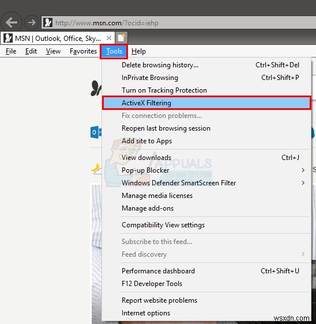Open a new tab with blank-page button
Viewport: 316px width, 324px height.
coord(121,38)
